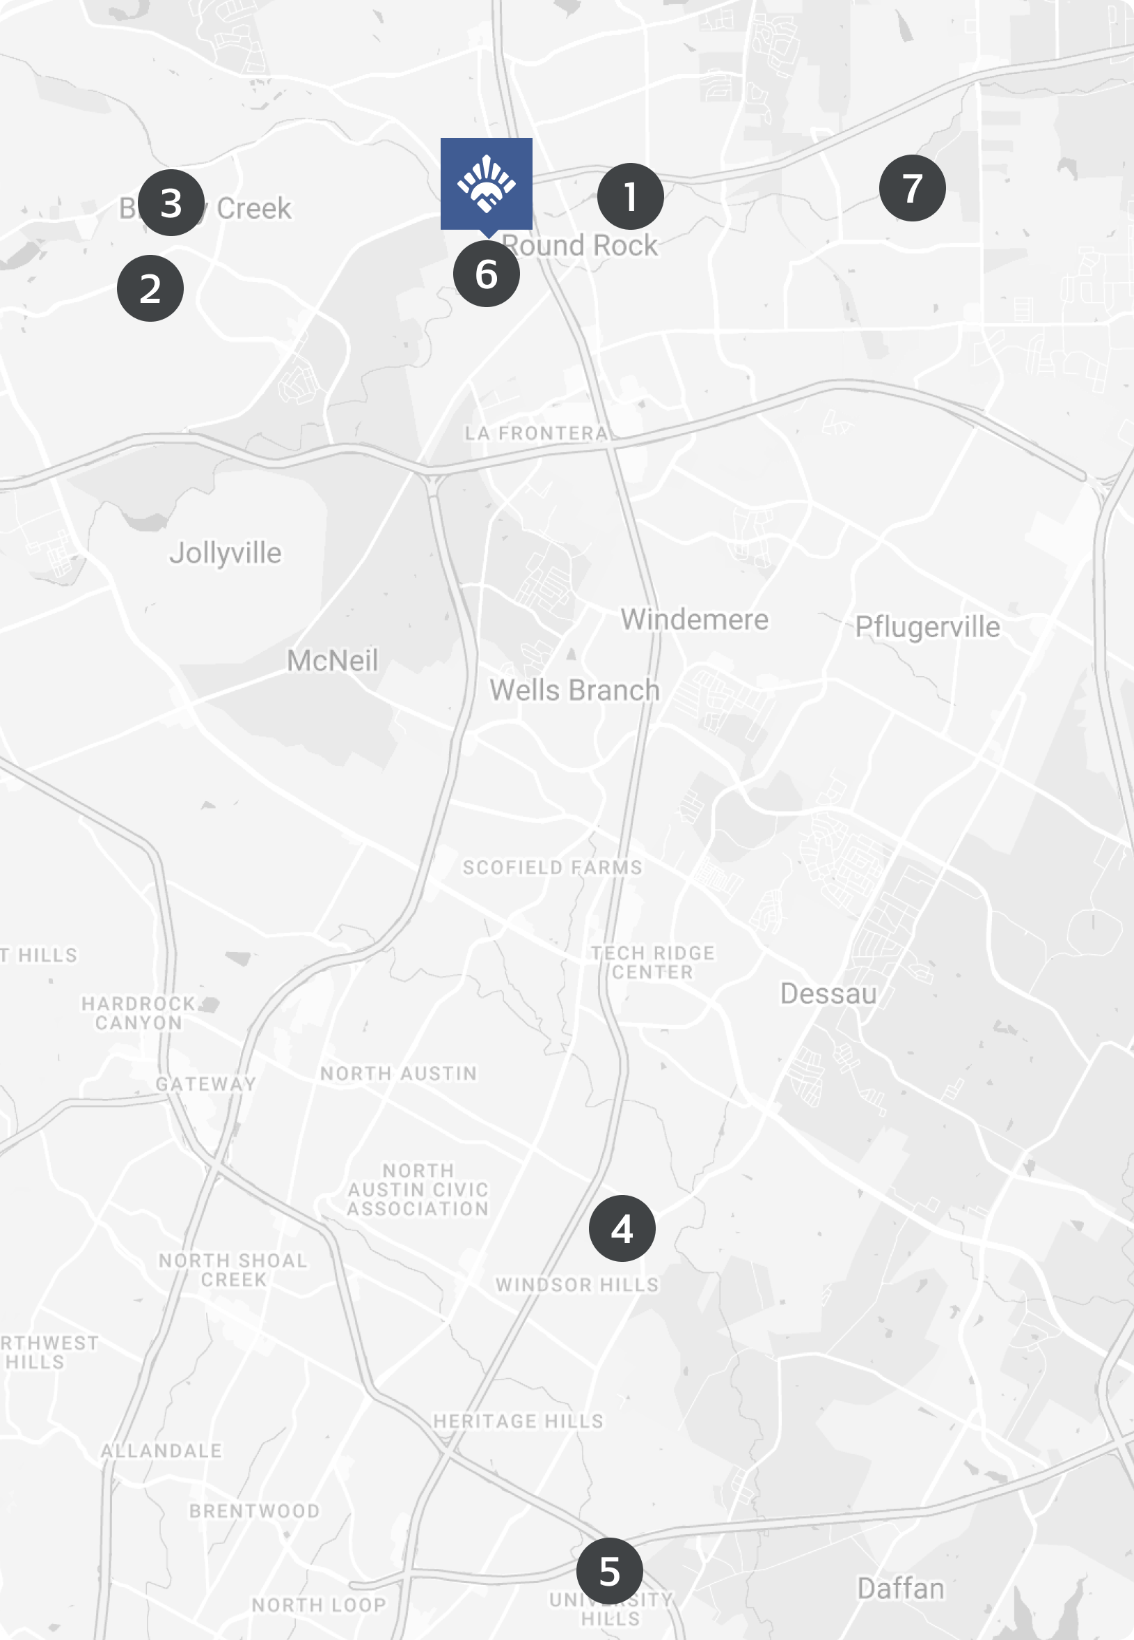Select map marker number 4
Screen dimensions: 1134x1640
point(622,1228)
